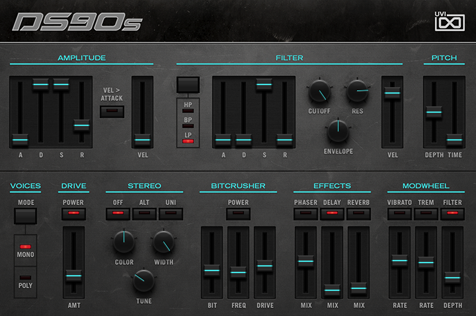The image size is (476, 316).
Task: Click the stereo WIDTH knob
Action: 164,241
